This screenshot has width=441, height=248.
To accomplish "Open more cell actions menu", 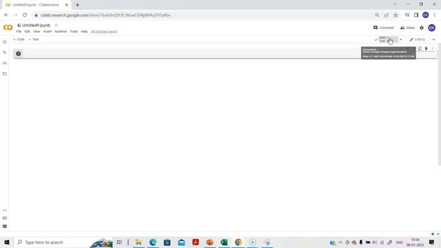I will pyautogui.click(x=432, y=48).
